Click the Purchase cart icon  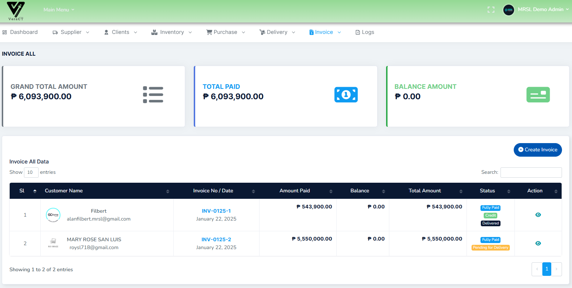coord(209,32)
